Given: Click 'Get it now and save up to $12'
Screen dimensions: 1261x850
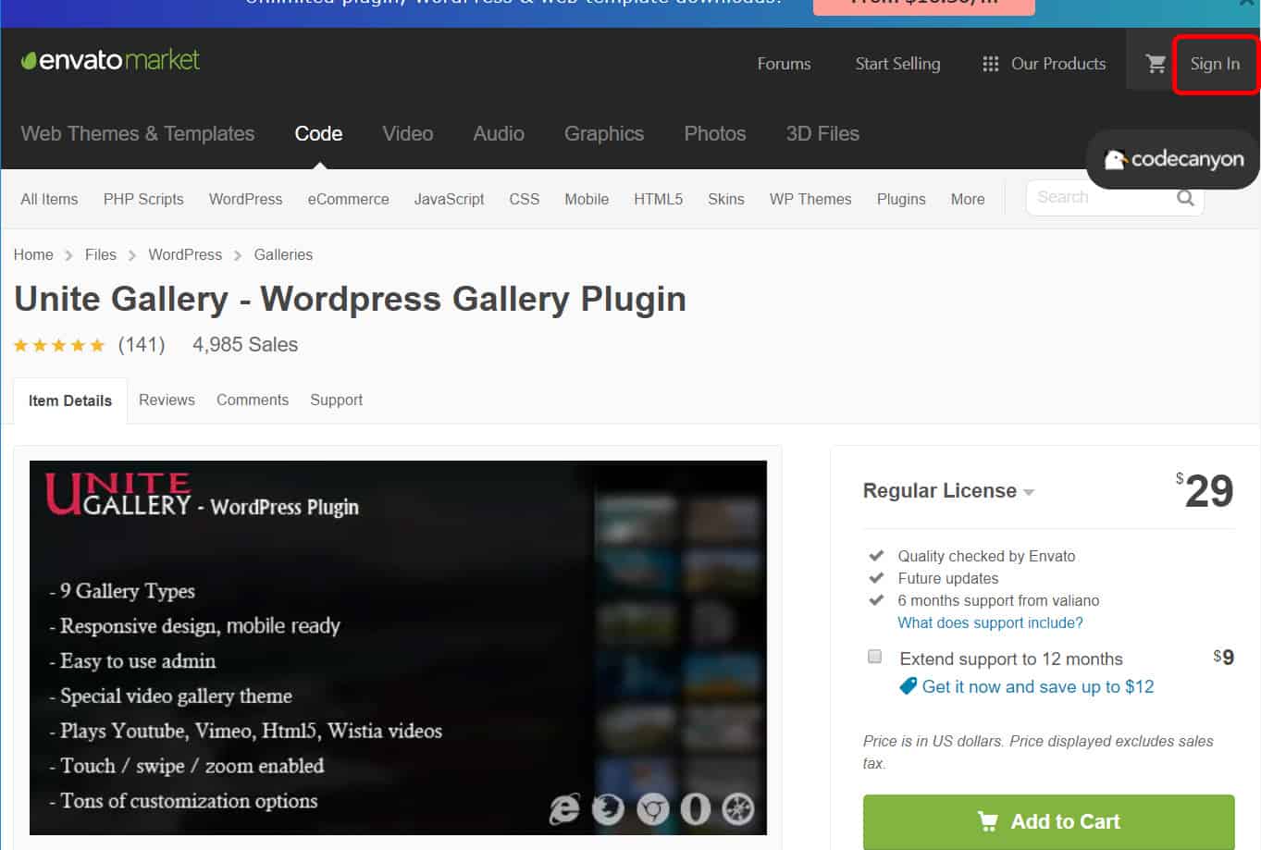Looking at the screenshot, I should point(1038,686).
